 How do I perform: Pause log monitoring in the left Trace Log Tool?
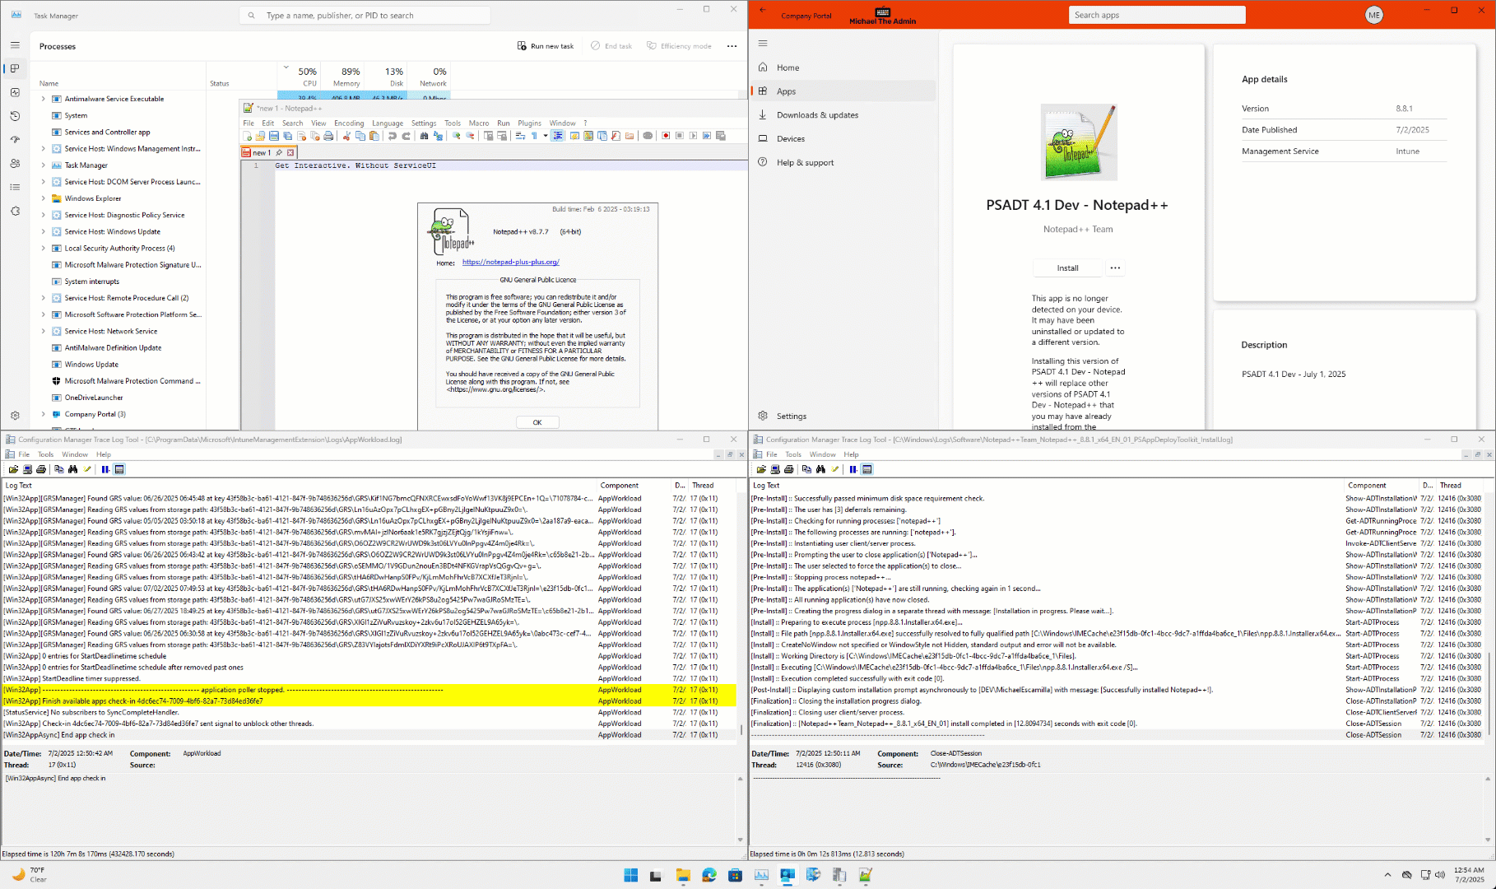pyautogui.click(x=105, y=469)
